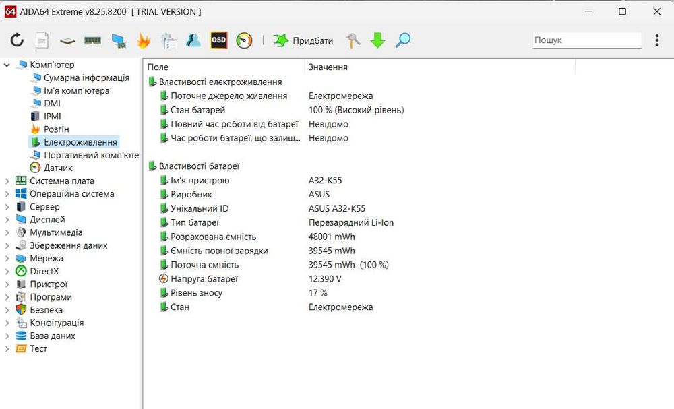Image resolution: width=674 pixels, height=409 pixels.
Task: Click the ASUS A32-K55 value
Action: 336,208
